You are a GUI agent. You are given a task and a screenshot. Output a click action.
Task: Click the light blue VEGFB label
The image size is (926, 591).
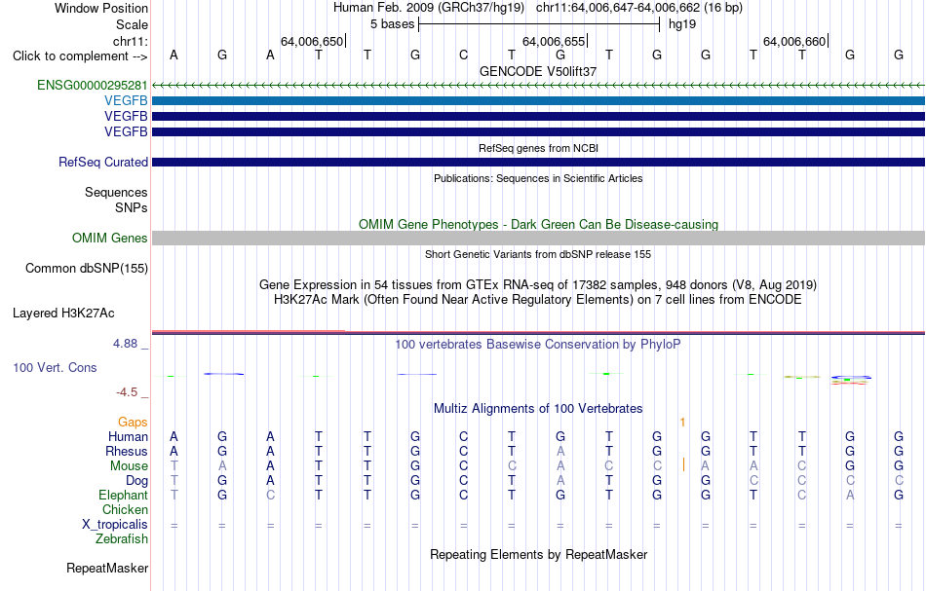pyautogui.click(x=126, y=101)
